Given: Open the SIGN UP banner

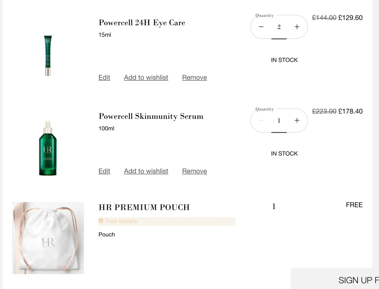Looking at the screenshot, I should point(335,279).
